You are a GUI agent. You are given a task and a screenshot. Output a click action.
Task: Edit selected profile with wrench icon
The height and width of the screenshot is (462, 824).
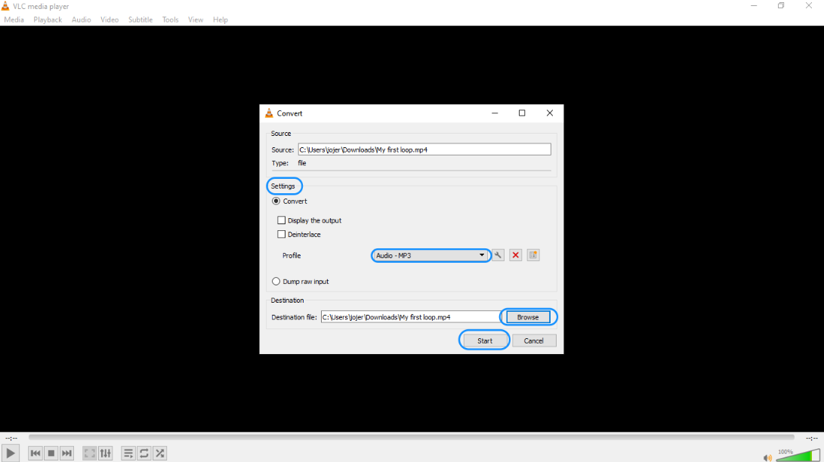498,255
